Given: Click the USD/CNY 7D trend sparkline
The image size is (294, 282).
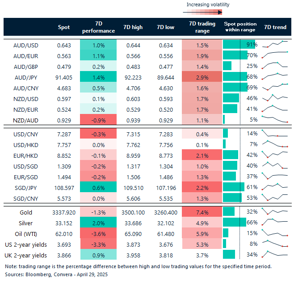Looking at the screenshot, I should (x=275, y=133).
